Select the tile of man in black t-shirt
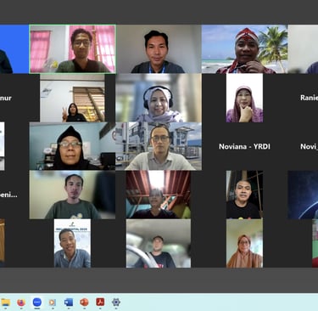Screen dimensions: 318x311 (x=244, y=195)
